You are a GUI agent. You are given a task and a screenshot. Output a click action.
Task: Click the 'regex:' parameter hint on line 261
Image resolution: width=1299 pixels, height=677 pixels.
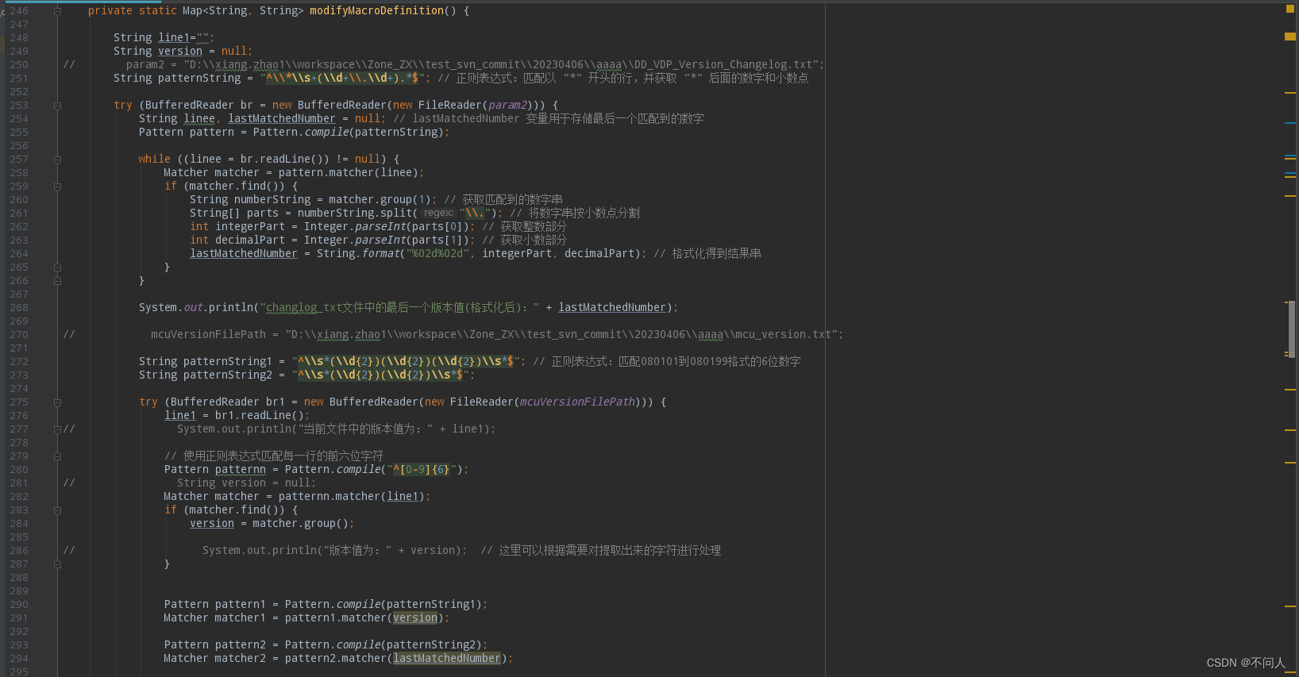click(x=438, y=213)
